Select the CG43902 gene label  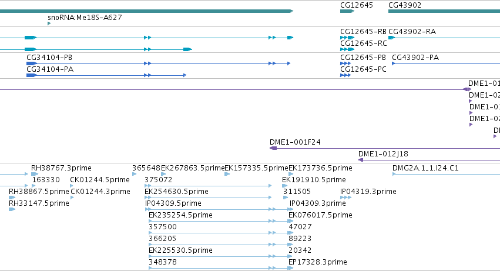[405, 5]
